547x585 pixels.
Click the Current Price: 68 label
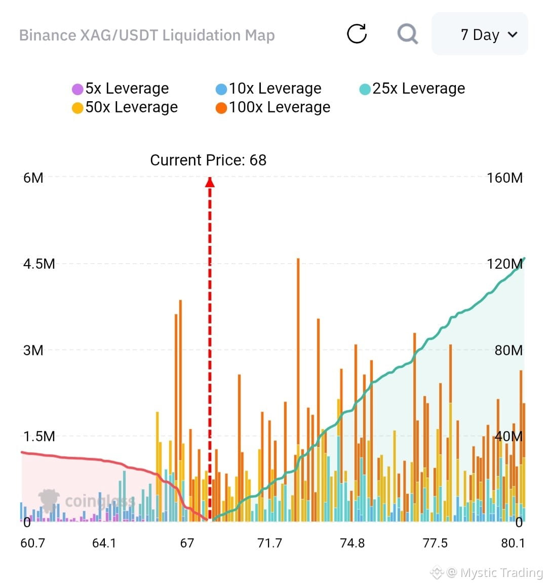click(x=208, y=160)
